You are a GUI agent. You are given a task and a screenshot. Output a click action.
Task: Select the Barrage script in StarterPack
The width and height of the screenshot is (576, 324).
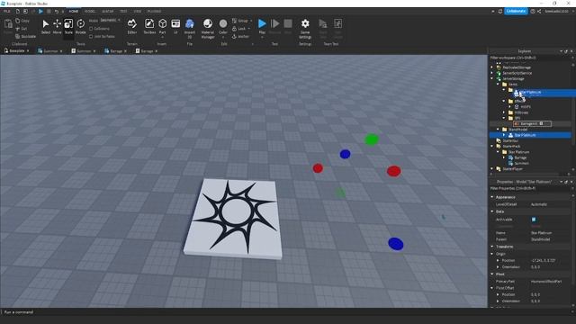(520, 157)
